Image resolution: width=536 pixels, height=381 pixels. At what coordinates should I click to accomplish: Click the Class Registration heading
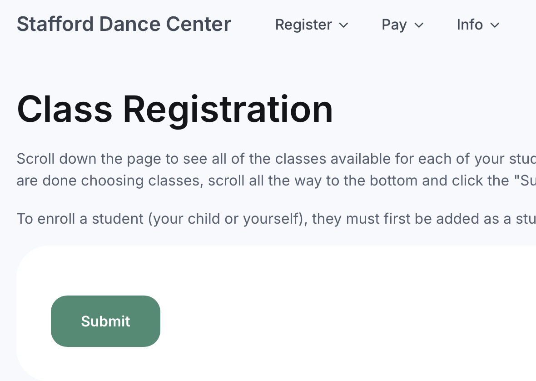tap(175, 109)
